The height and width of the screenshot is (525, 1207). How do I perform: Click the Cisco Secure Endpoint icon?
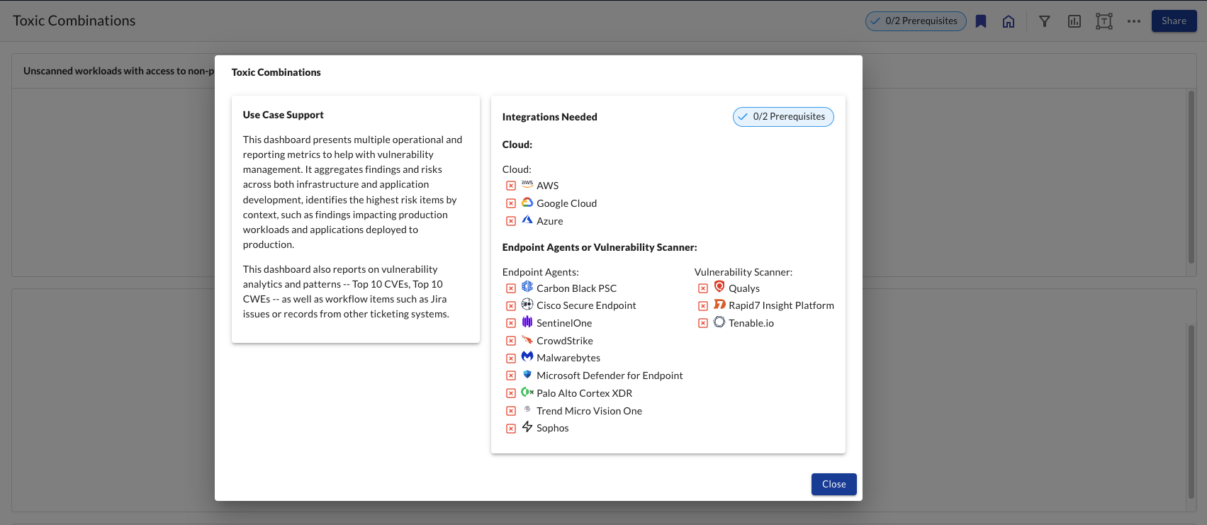click(x=527, y=304)
